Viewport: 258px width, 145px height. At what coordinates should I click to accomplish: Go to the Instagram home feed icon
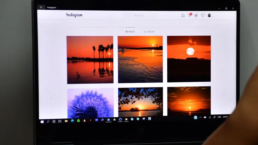click(x=183, y=15)
